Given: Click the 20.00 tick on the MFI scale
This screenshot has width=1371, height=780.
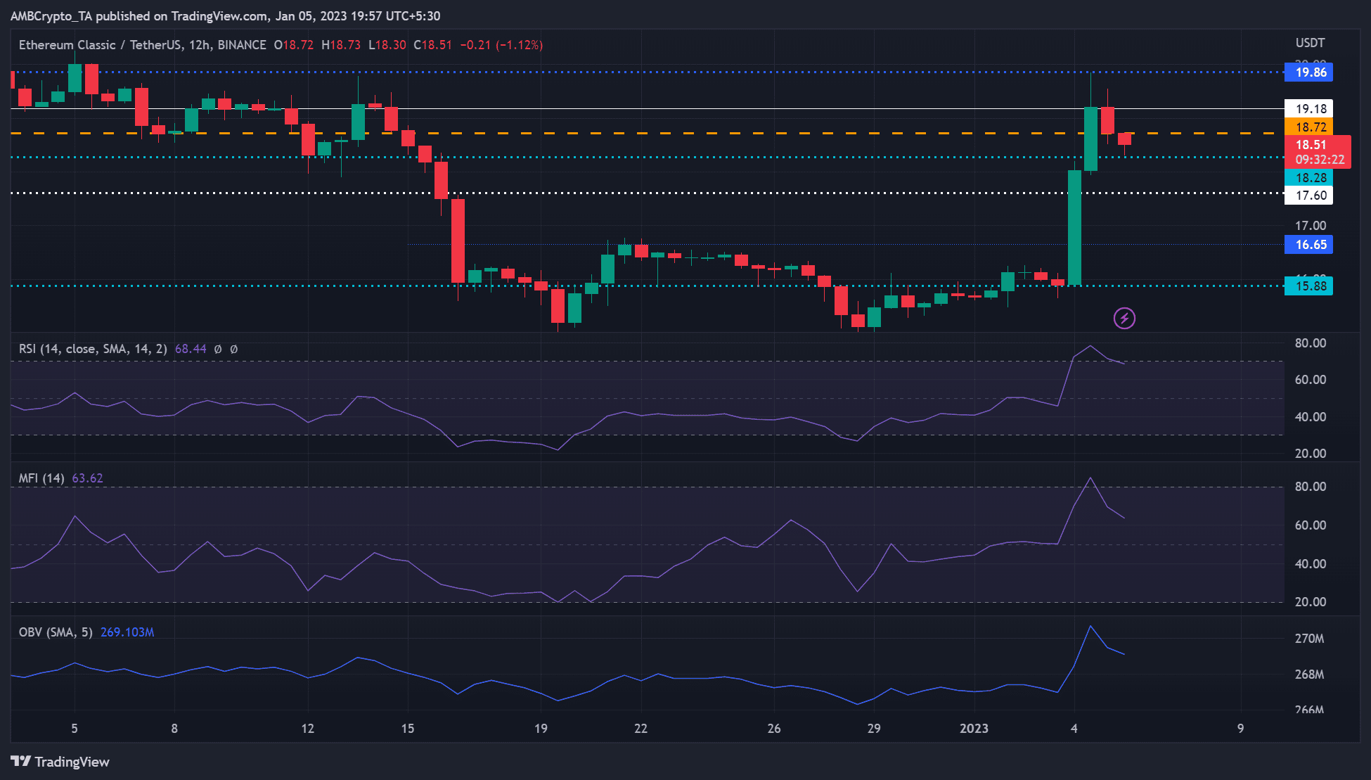Looking at the screenshot, I should pyautogui.click(x=1311, y=602).
